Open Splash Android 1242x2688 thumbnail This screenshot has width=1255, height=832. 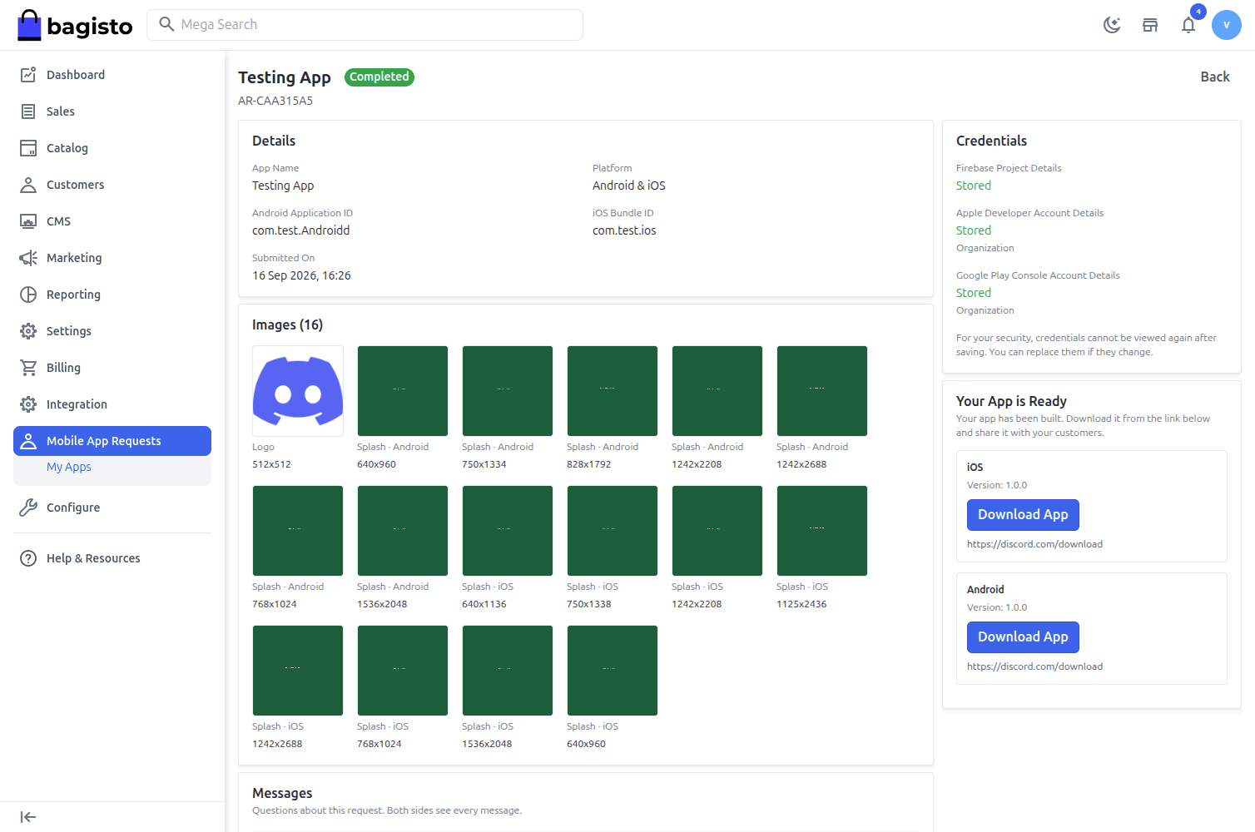(822, 391)
